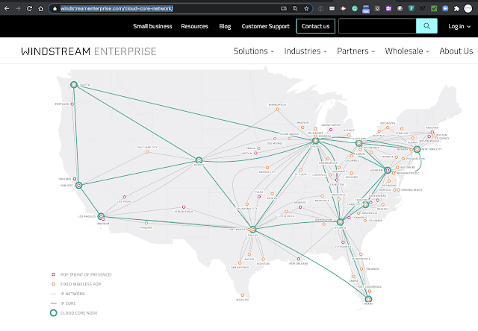The height and width of the screenshot is (331, 478).
Task: Click the Fixed Wireless PoP legend entry
Action: pos(76,284)
